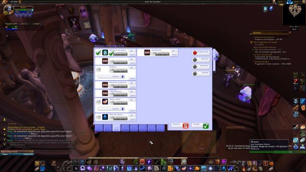Select the Rebuff radio button

pos(195,74)
